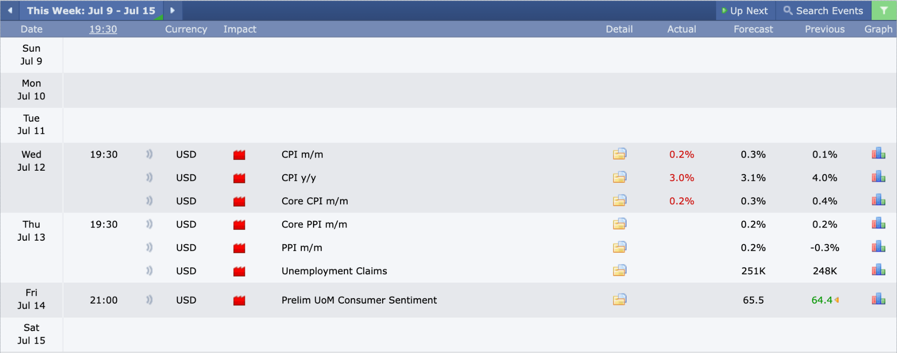Toggle sound alert for Prelim UoM Consumer Sentiment
The height and width of the screenshot is (353, 897).
tap(149, 300)
